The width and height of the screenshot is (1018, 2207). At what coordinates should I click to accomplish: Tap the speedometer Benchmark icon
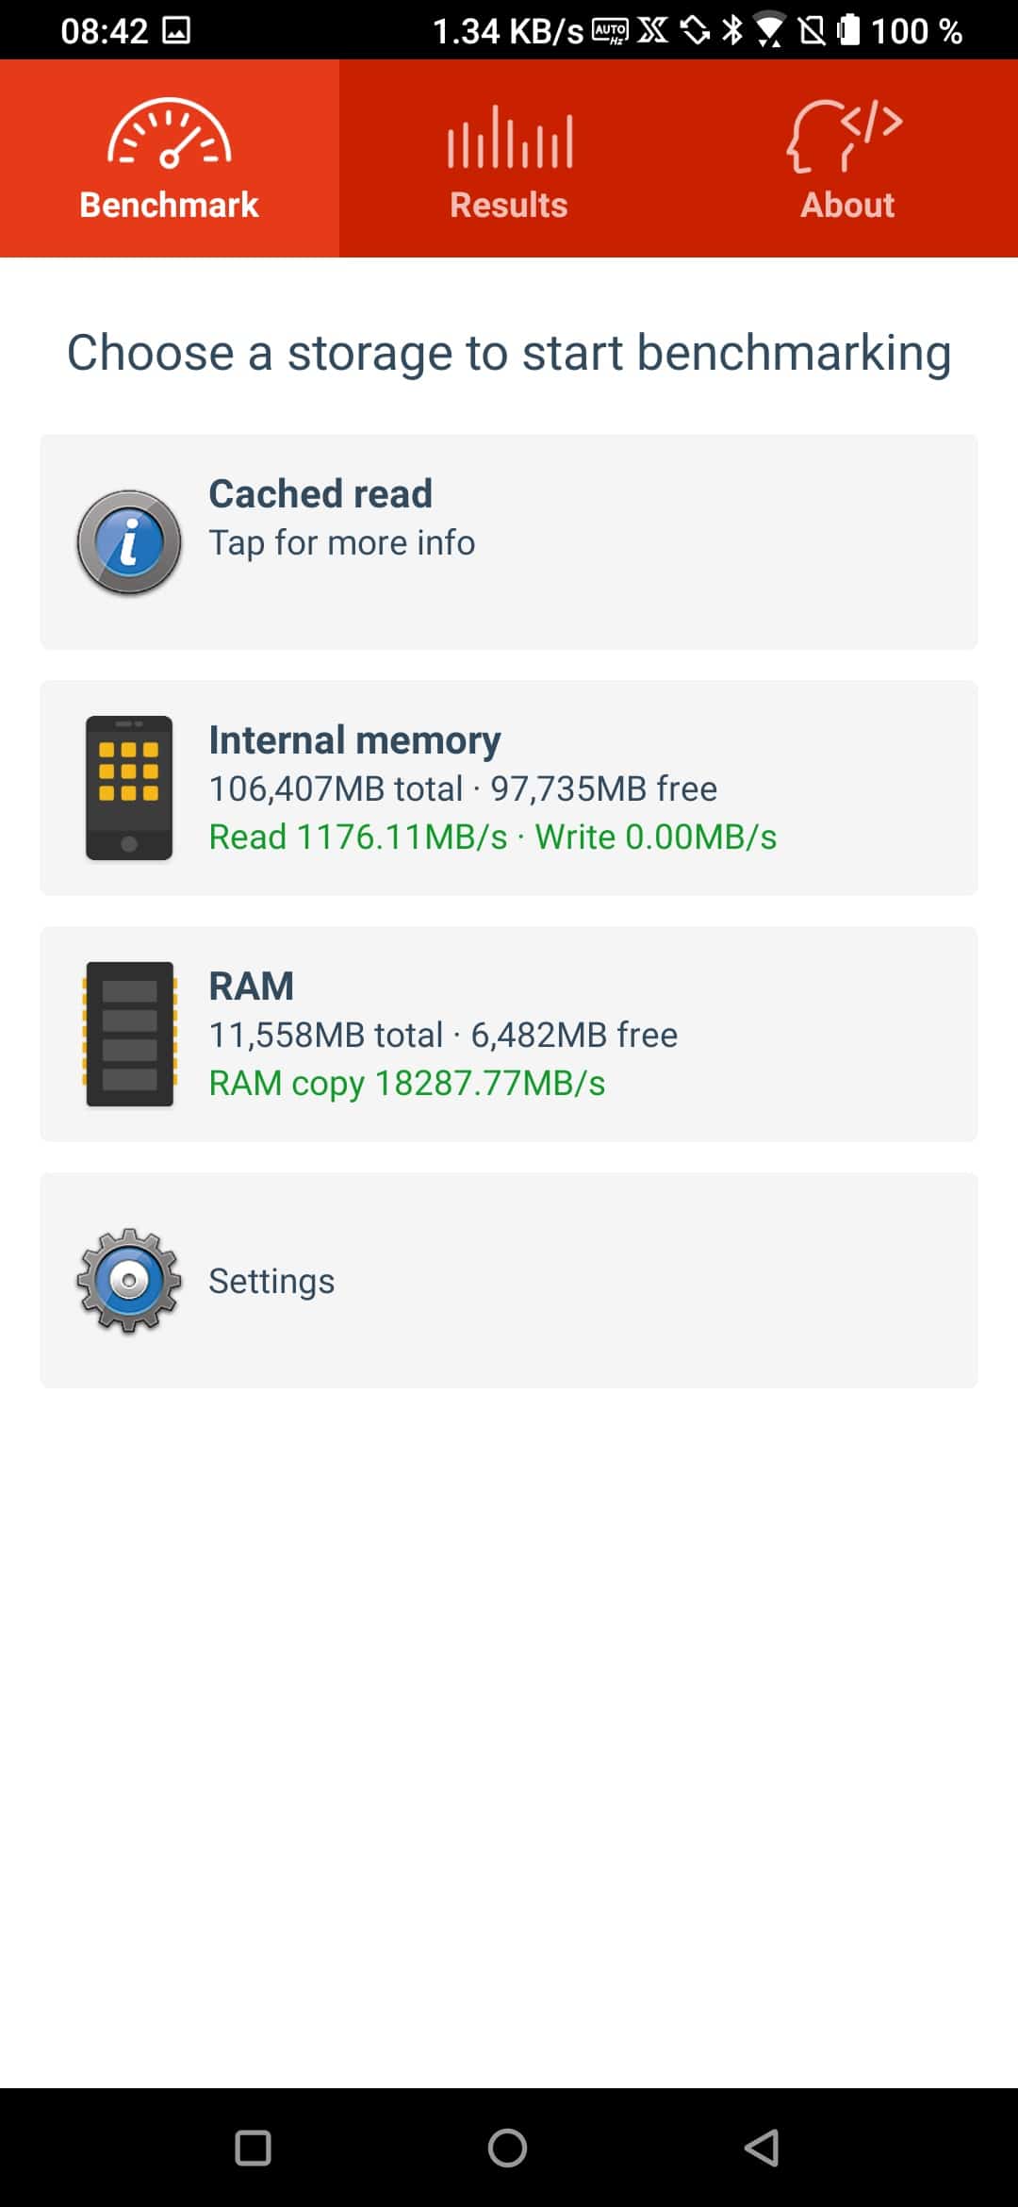[x=170, y=134]
